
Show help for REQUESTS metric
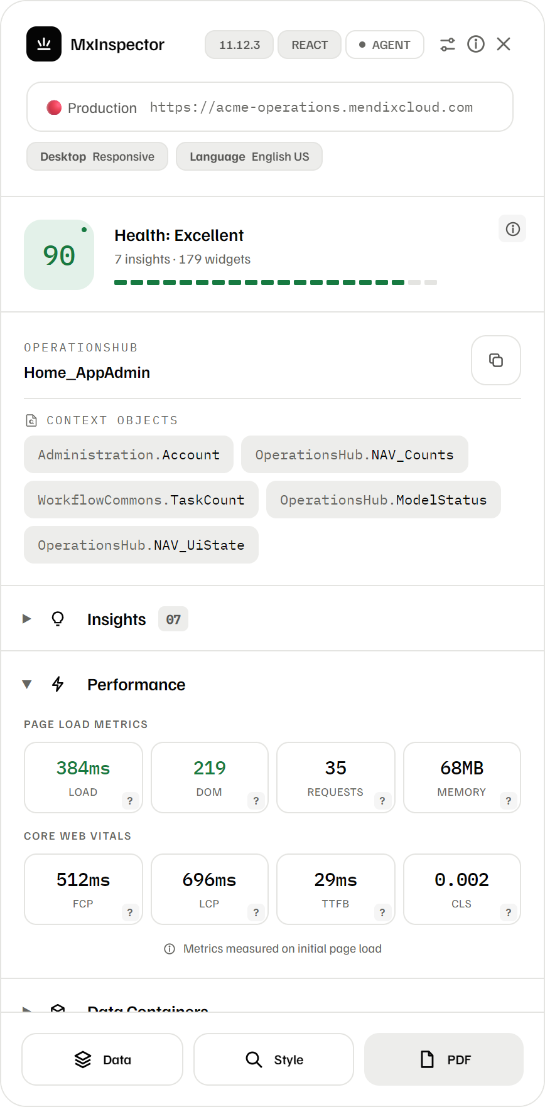point(382,801)
